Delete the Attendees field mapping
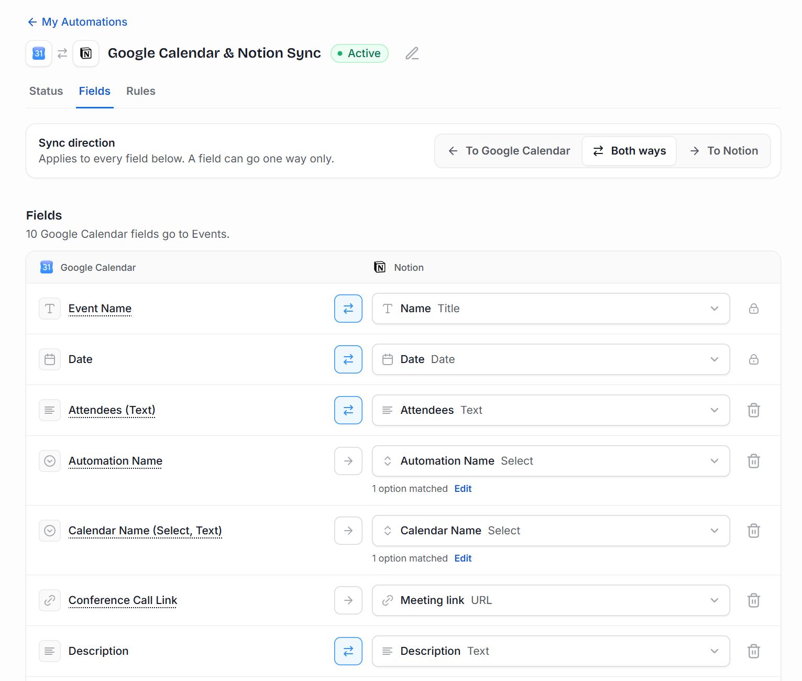 pyautogui.click(x=754, y=410)
